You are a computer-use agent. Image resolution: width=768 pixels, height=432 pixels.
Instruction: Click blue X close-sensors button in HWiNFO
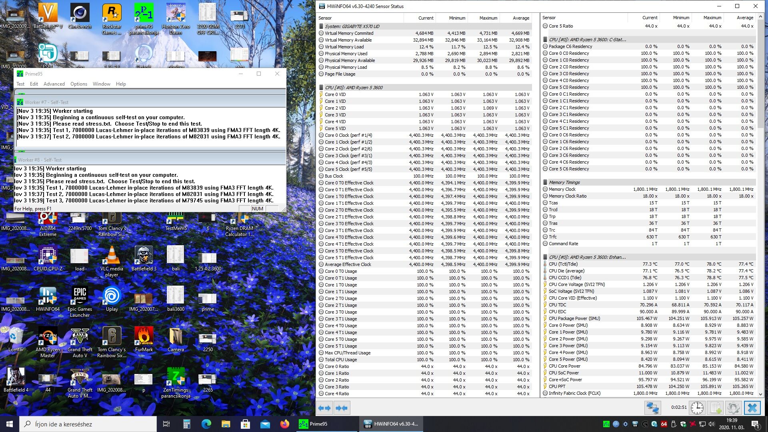(752, 408)
